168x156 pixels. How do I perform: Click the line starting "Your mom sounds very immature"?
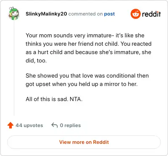click(85, 35)
